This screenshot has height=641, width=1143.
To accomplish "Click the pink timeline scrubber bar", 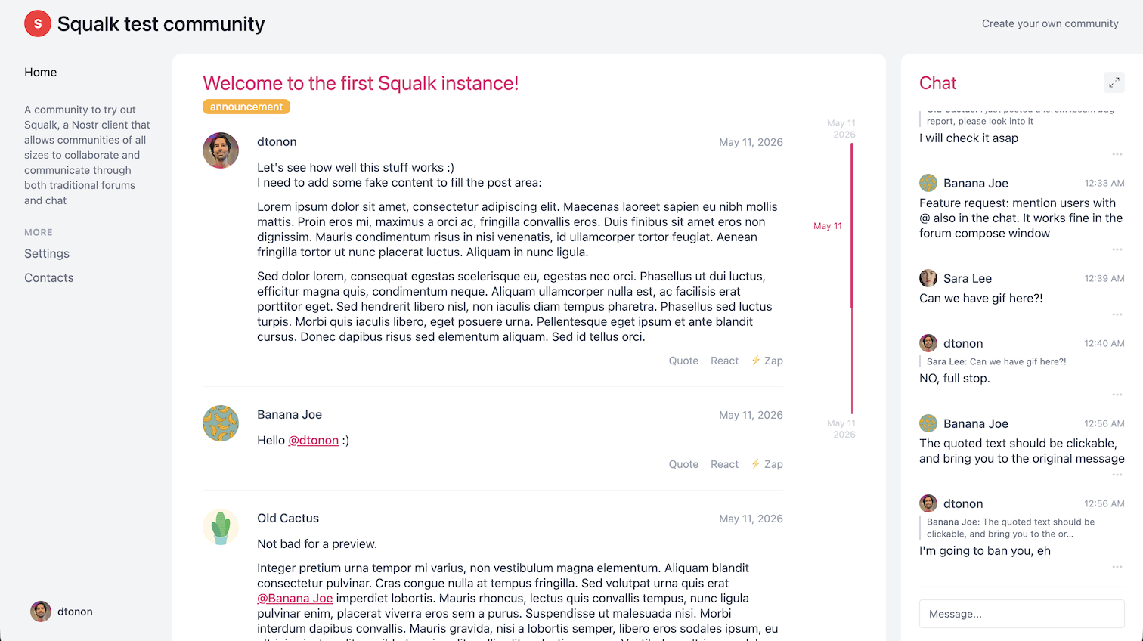I will (x=852, y=225).
